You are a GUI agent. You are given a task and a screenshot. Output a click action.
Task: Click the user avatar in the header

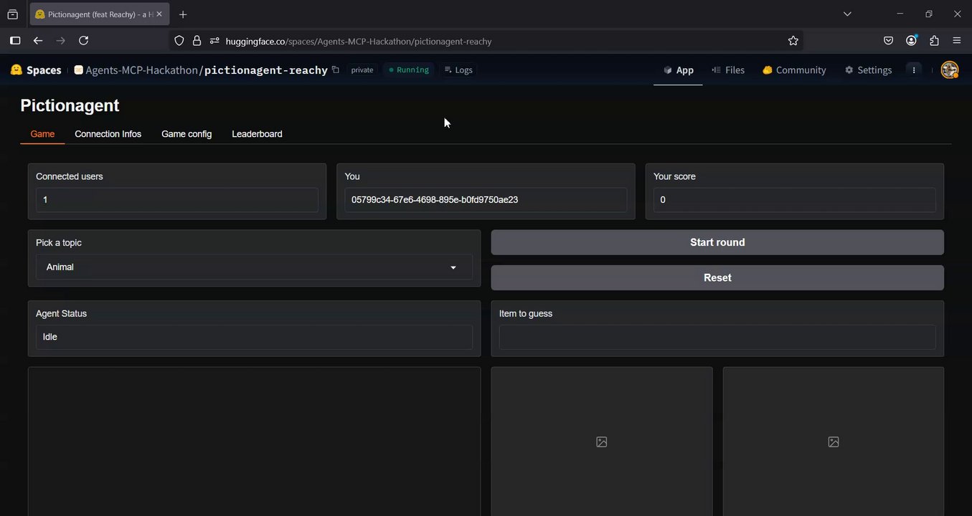pos(950,70)
